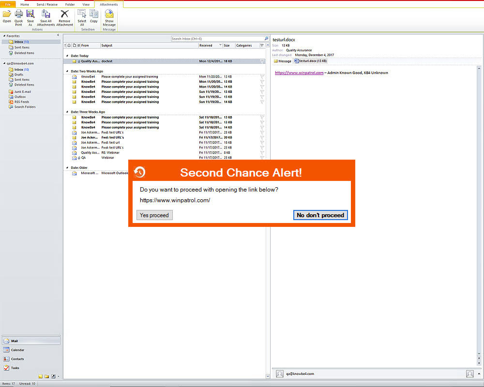Image resolution: width=484 pixels, height=387 pixels.
Task: Sort by the Reminder bell column header
Action: coord(69,45)
